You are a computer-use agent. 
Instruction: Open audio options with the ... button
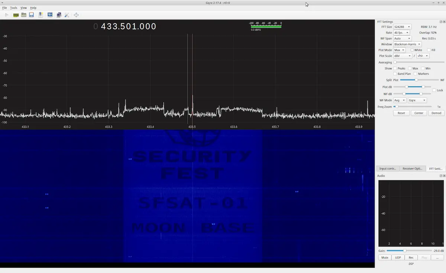pos(437,257)
